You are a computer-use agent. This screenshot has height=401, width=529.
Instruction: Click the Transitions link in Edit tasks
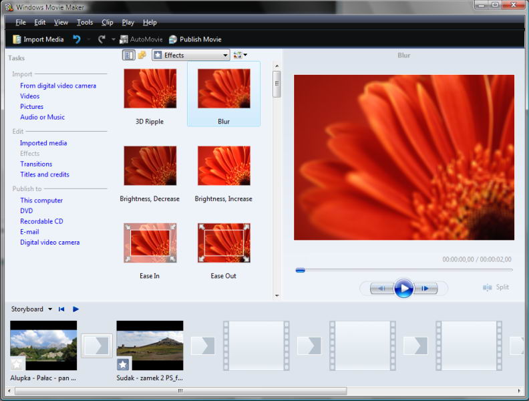tap(36, 164)
